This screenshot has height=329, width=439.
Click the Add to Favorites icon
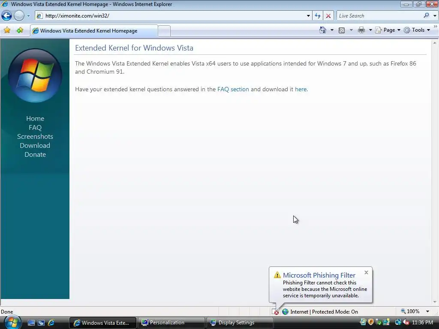pos(20,30)
